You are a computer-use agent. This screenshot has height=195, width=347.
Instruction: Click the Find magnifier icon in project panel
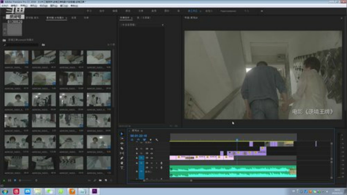click(95, 181)
